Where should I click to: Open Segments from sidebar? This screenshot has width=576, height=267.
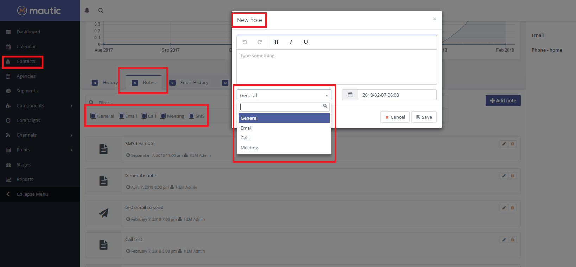click(x=40, y=91)
